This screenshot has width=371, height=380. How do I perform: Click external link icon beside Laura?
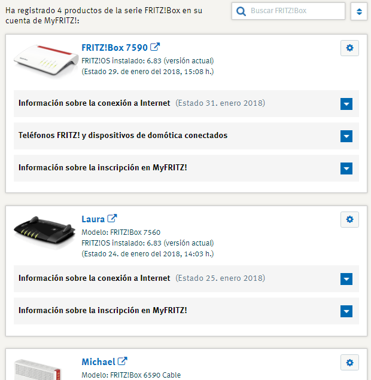point(112,219)
